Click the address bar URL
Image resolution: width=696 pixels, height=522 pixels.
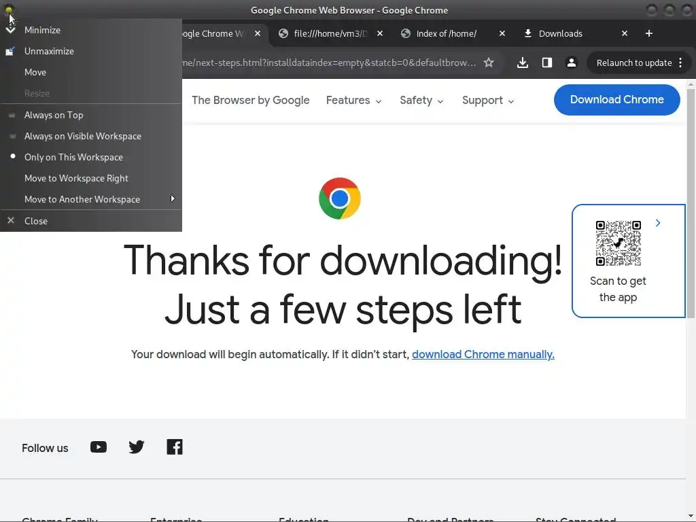pyautogui.click(x=329, y=63)
